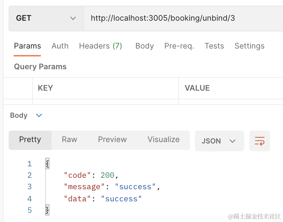This screenshot has width=283, height=222.
Task: Show the Preview response view
Action: 112,140
